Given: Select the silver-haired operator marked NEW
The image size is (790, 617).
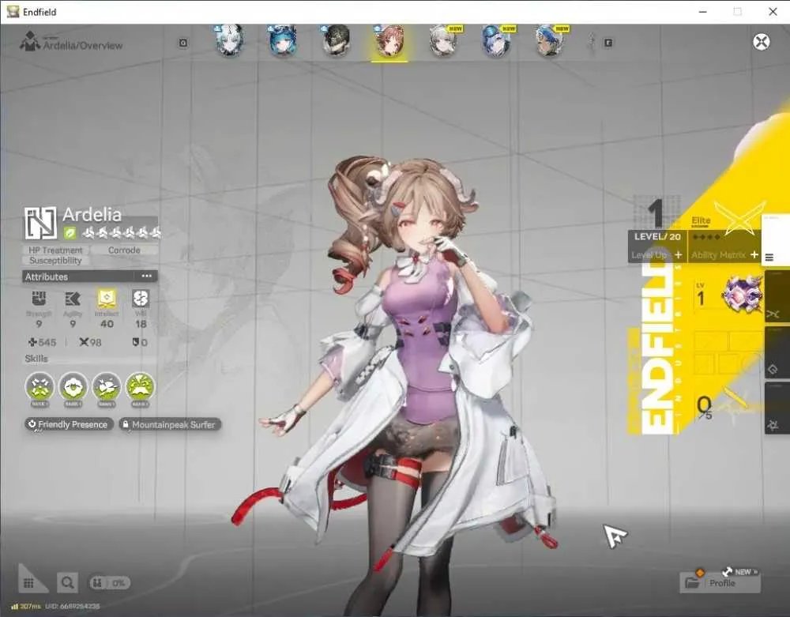Looking at the screenshot, I should click(x=443, y=41).
